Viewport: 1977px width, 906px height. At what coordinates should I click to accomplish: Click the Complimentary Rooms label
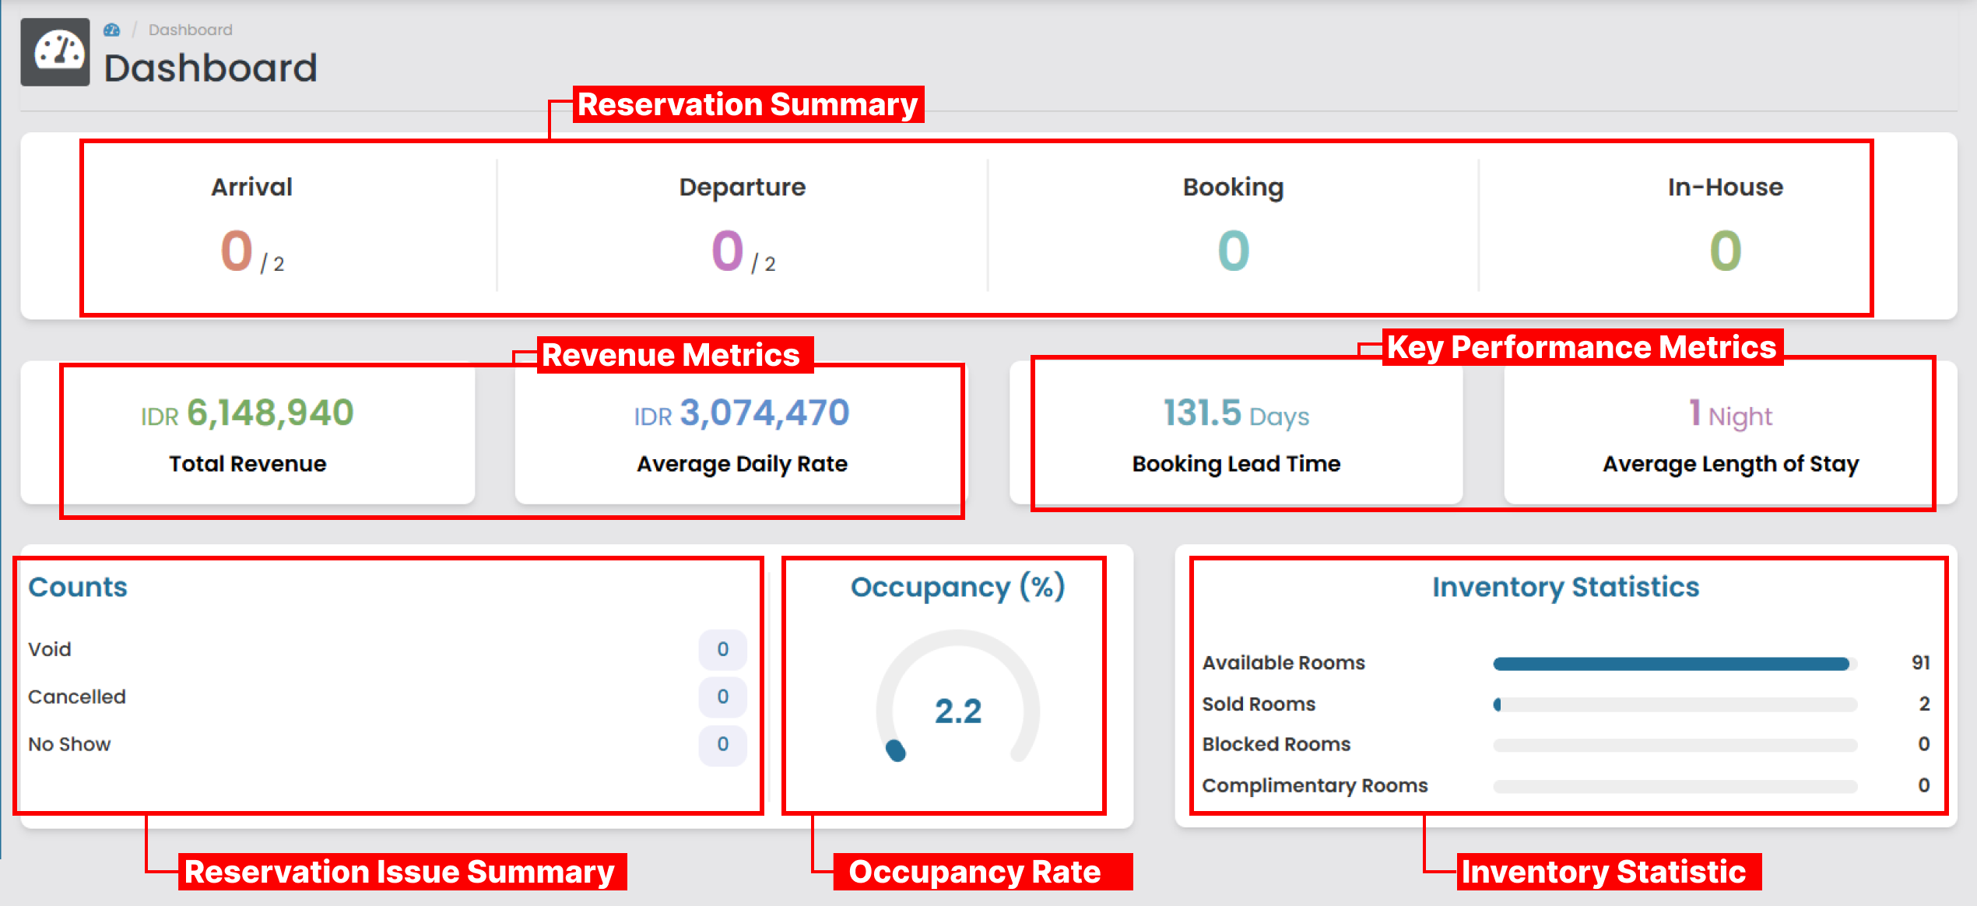tap(1315, 785)
